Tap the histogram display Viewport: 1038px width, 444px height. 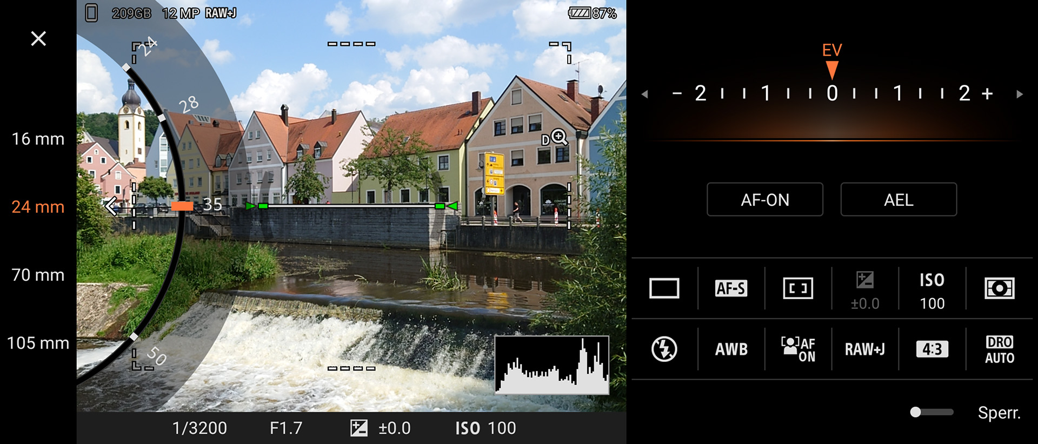551,365
